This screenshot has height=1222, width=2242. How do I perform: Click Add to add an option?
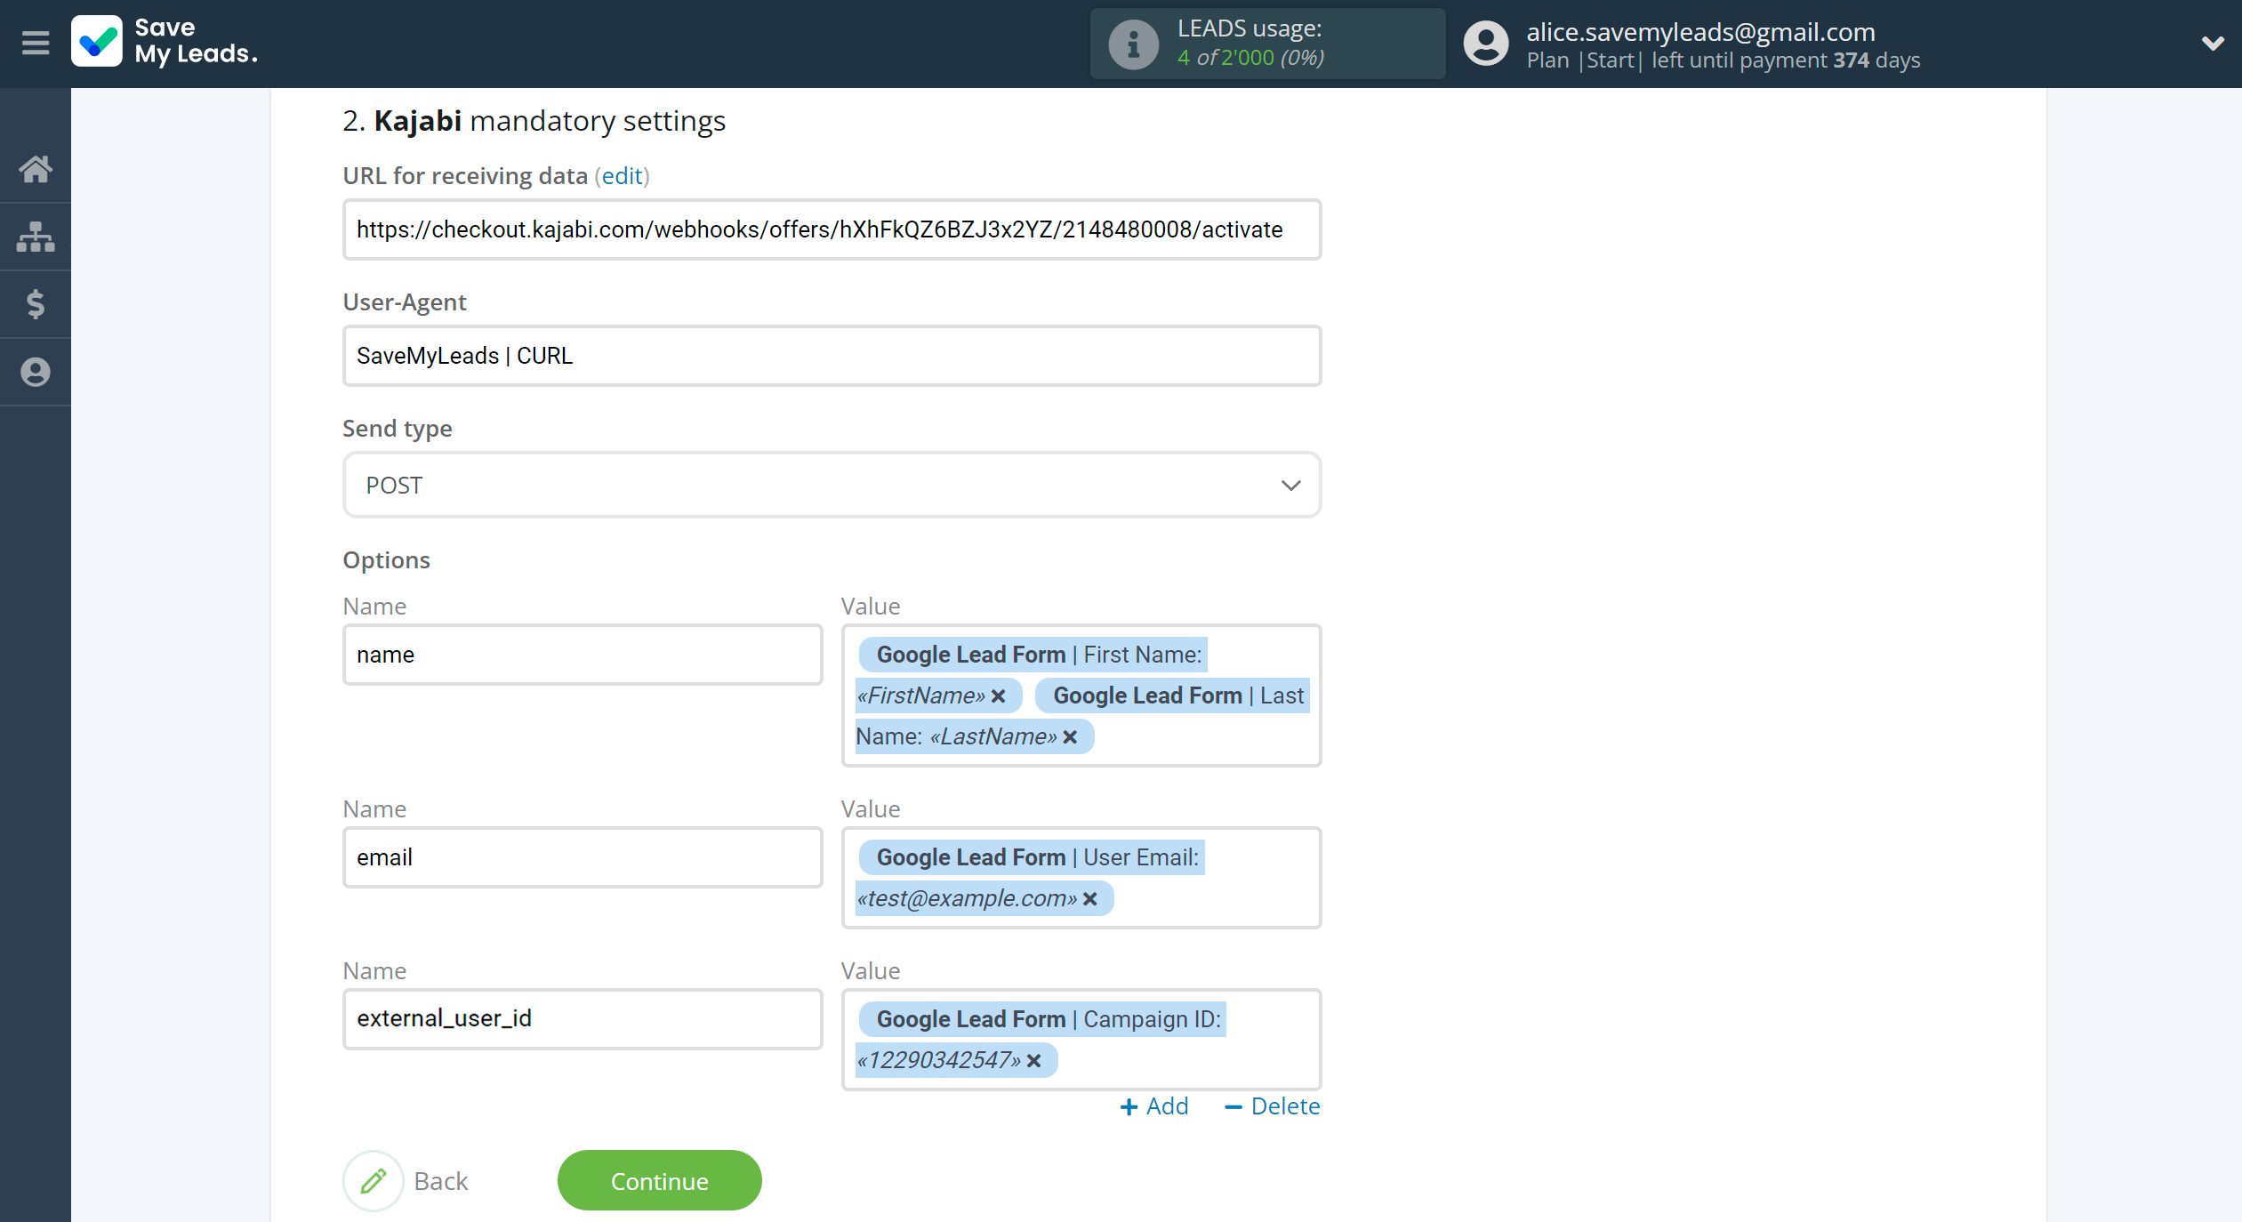pos(1154,1106)
